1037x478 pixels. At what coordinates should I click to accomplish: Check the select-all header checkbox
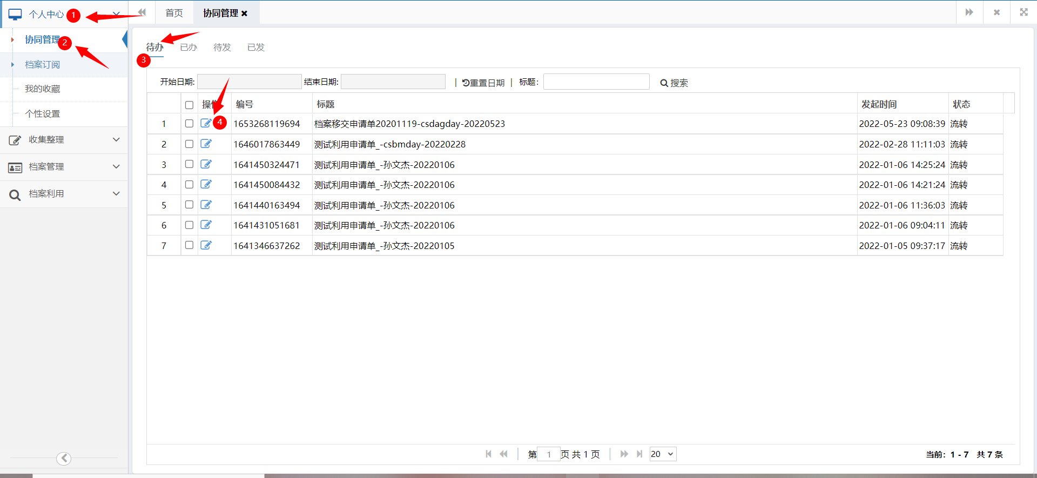coord(189,105)
